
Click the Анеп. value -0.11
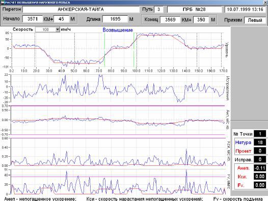(260, 168)
